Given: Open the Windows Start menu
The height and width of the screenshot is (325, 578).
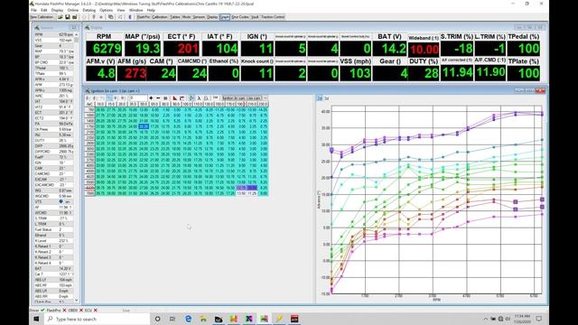Looking at the screenshot, I should coord(36,319).
